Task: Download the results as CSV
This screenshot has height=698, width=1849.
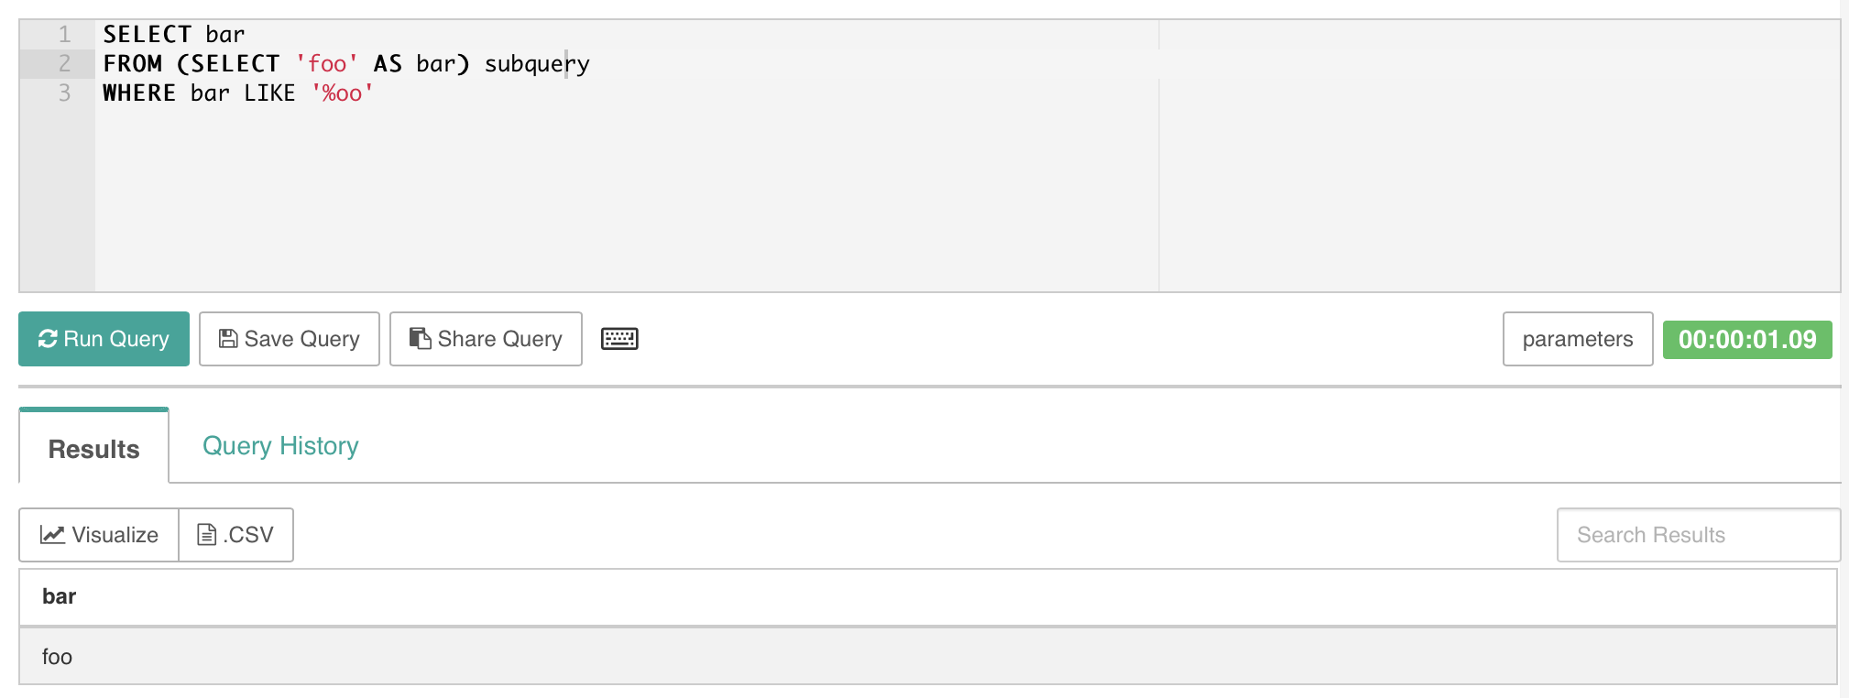Action: [x=235, y=535]
